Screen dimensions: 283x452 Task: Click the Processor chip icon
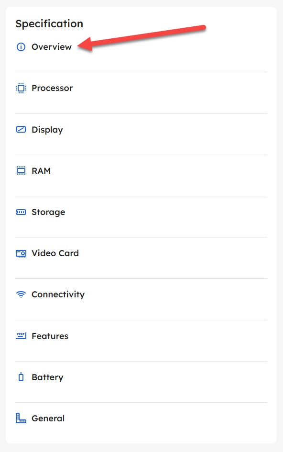pyautogui.click(x=21, y=88)
